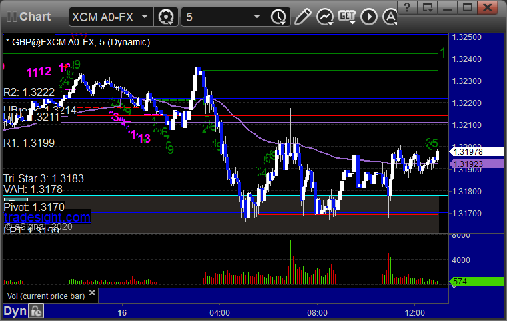Open the help question mark button
The image size is (507, 321).
[407, 7]
